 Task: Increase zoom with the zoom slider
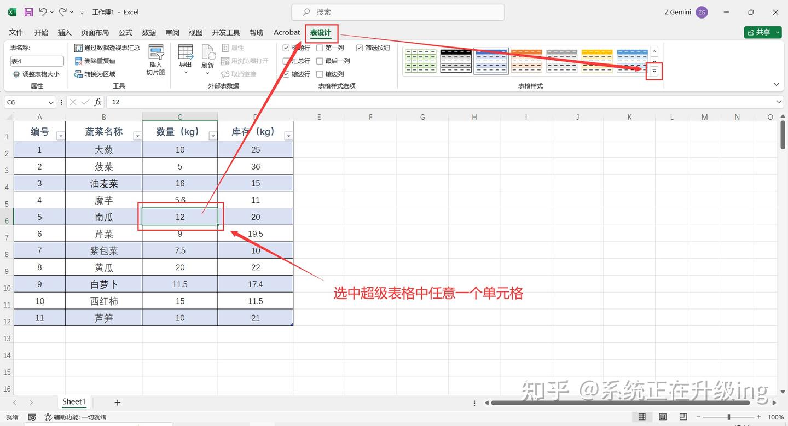[x=757, y=417]
